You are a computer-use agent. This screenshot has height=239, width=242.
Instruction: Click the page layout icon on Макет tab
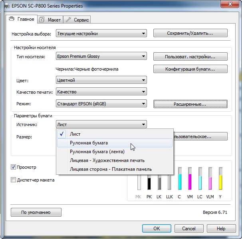[42, 20]
